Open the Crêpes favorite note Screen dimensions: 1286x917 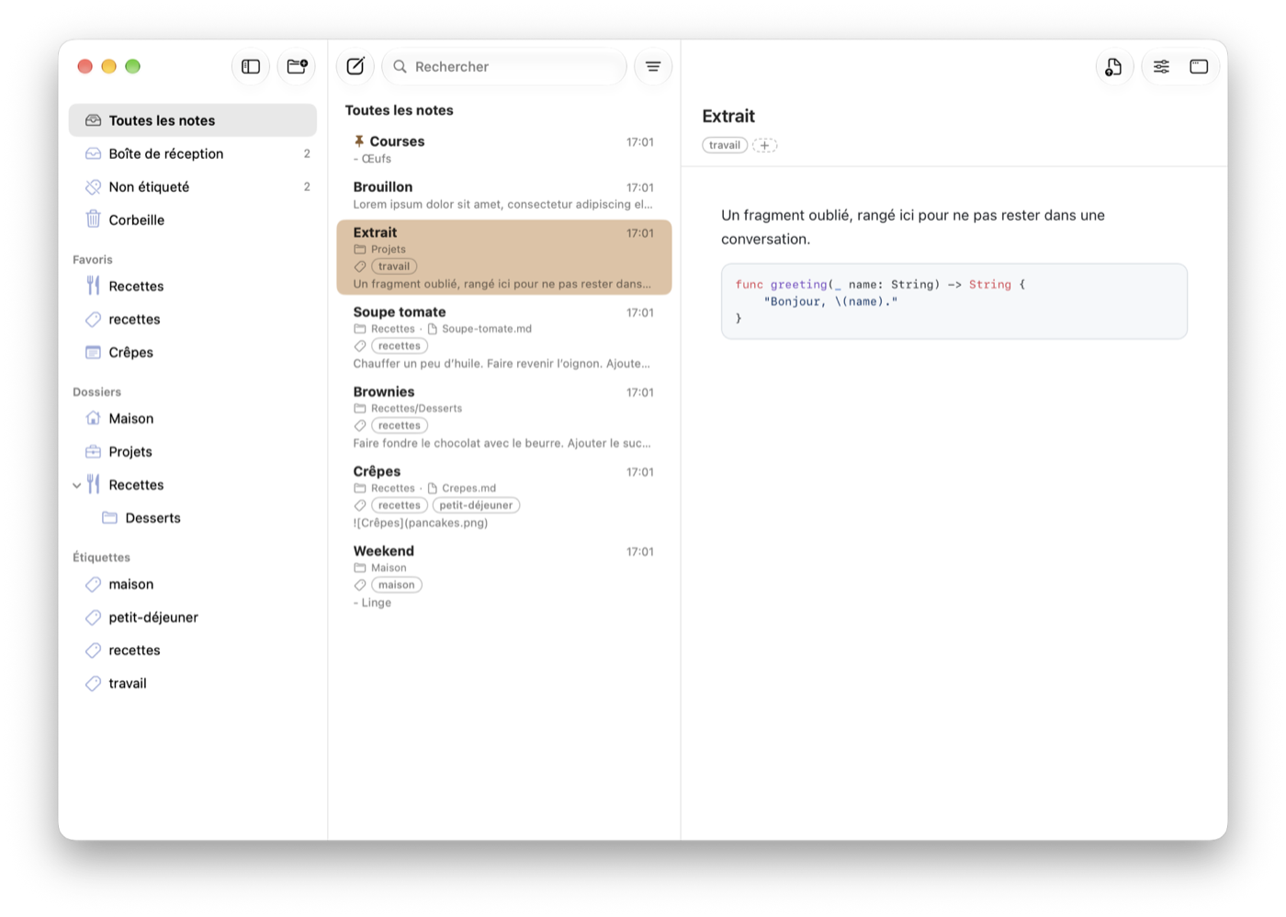tap(193, 352)
